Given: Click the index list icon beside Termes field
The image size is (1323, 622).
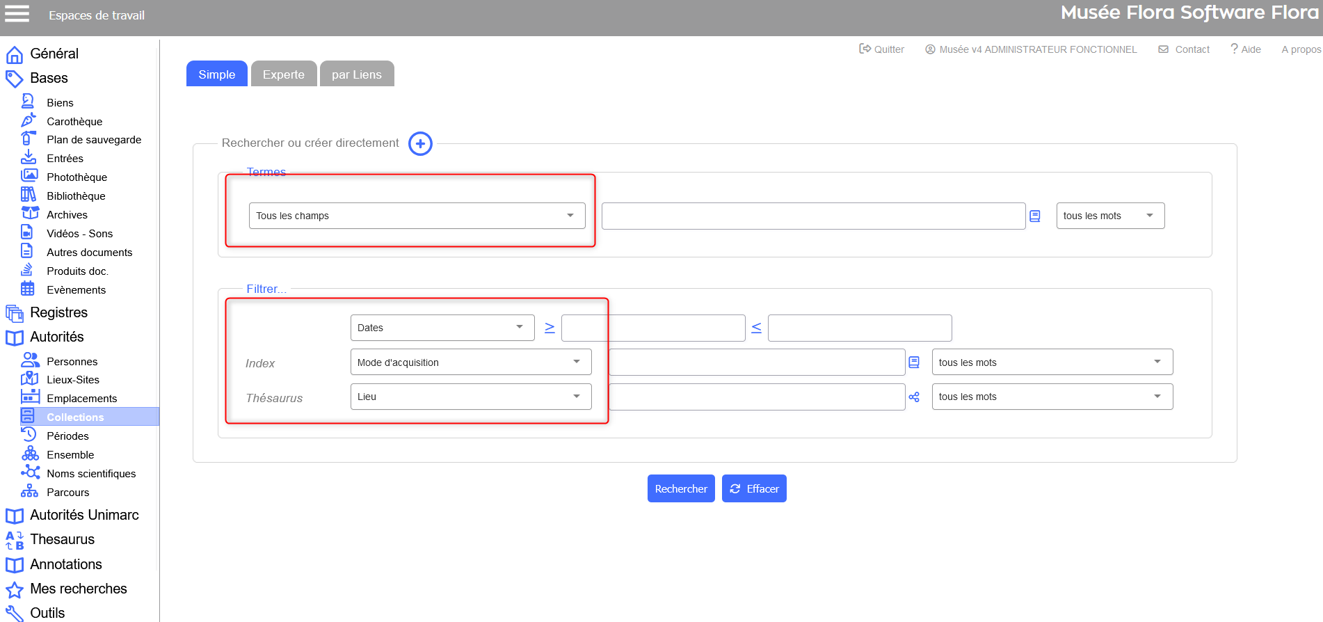Looking at the screenshot, I should [x=1035, y=216].
